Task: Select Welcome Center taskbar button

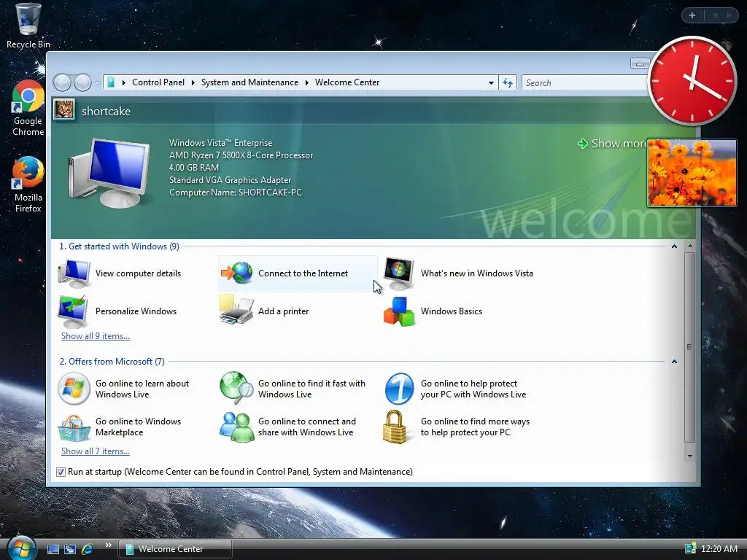Action: click(x=175, y=549)
